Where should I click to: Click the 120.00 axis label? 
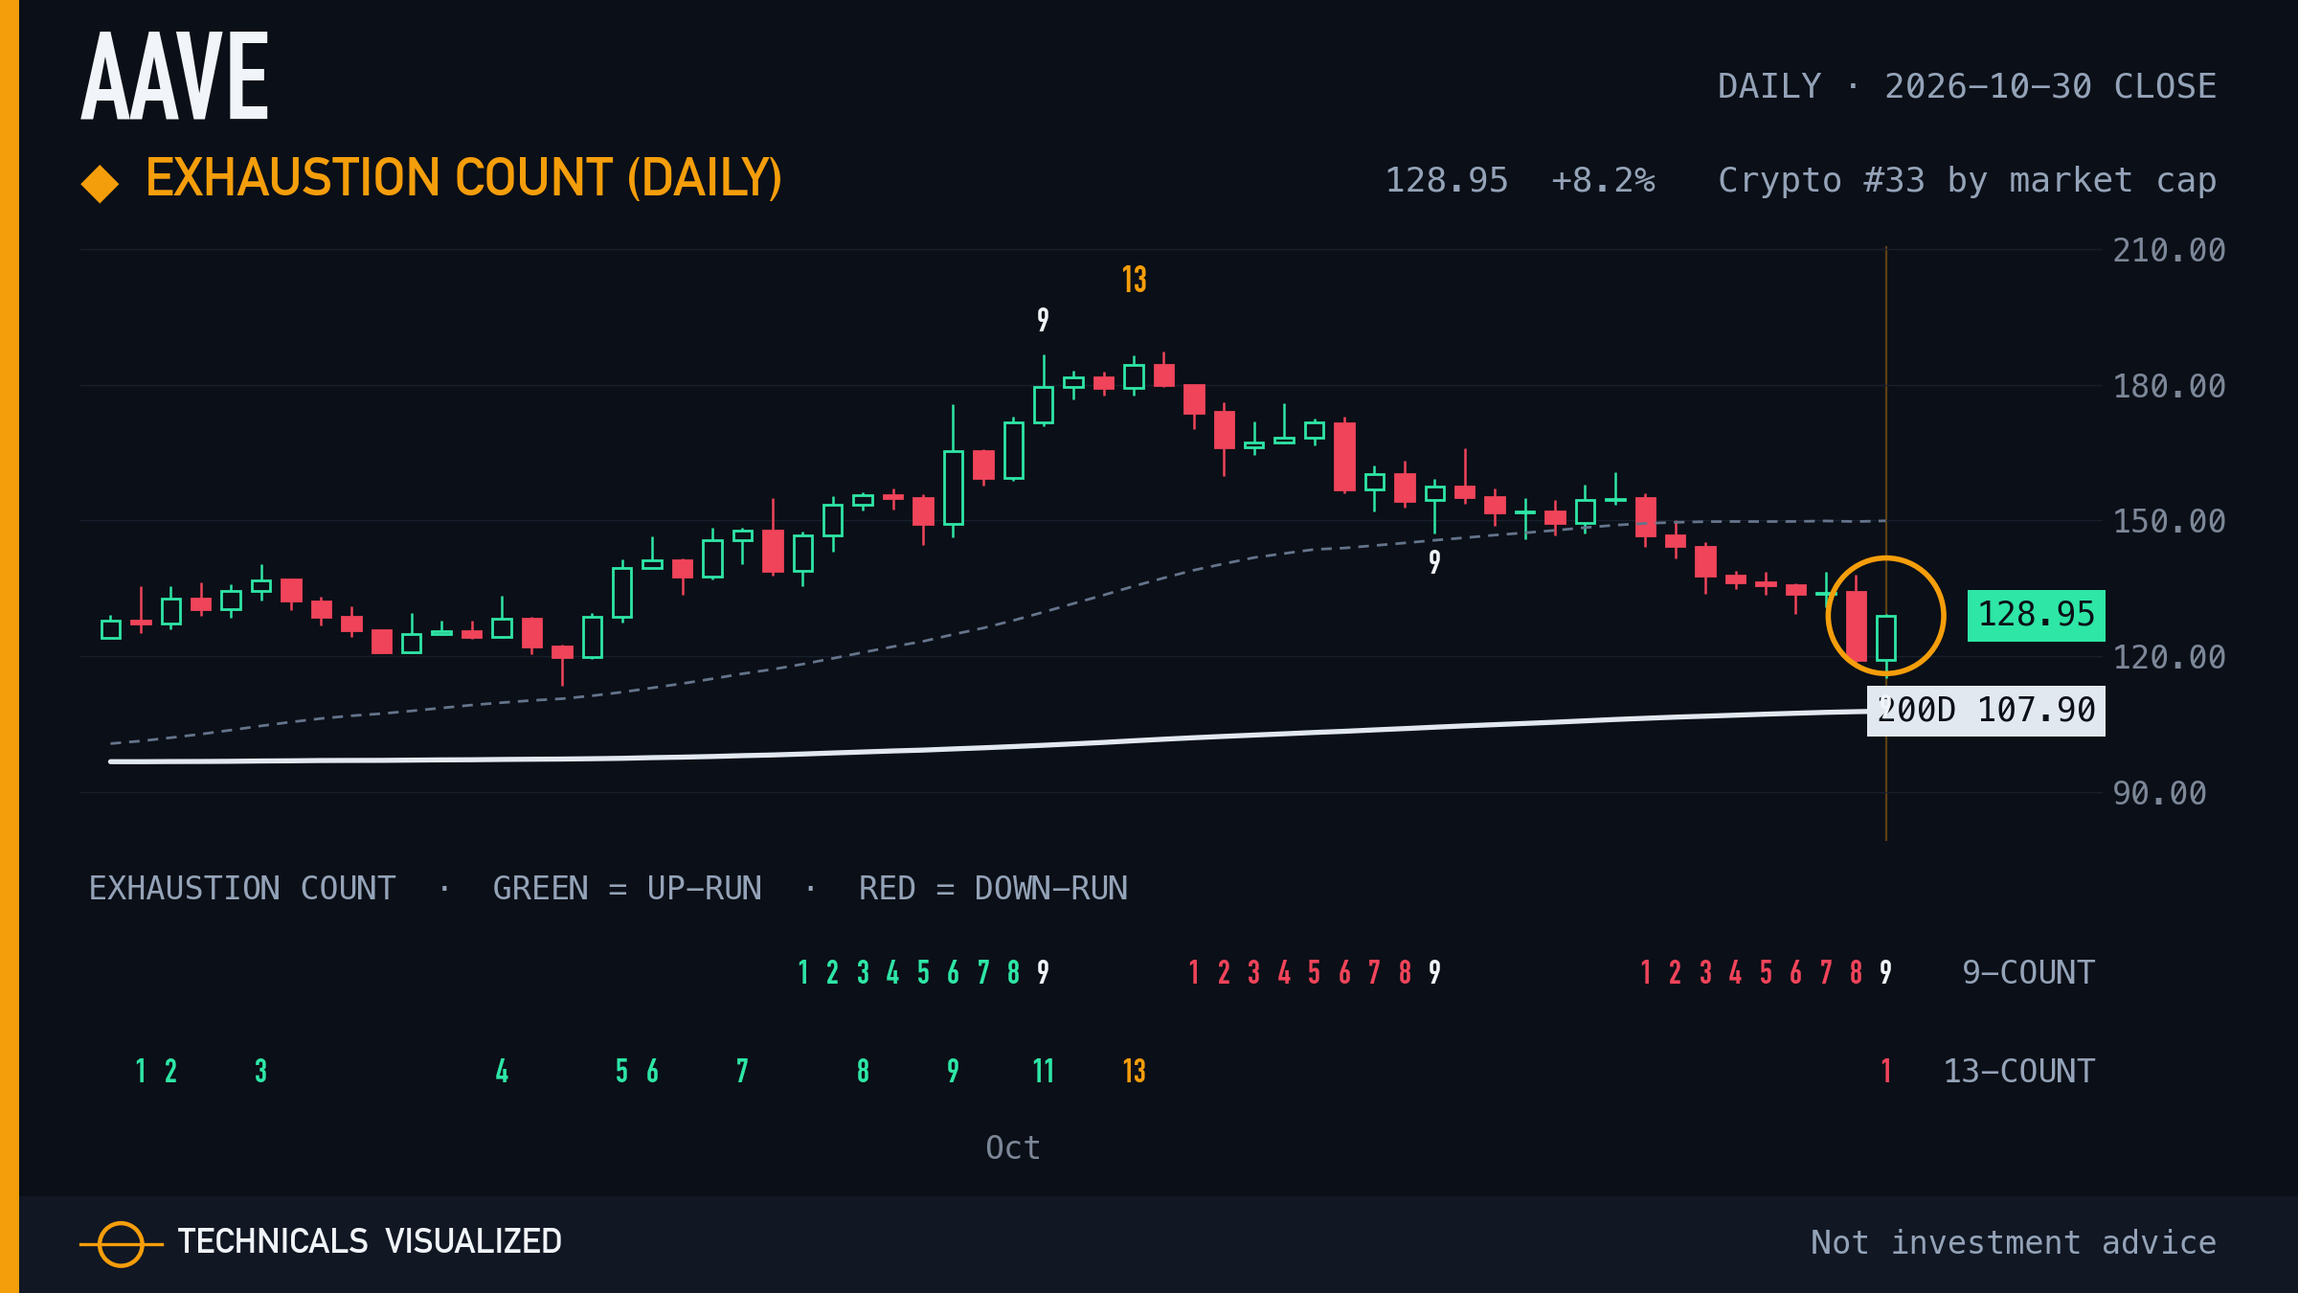click(x=2169, y=658)
